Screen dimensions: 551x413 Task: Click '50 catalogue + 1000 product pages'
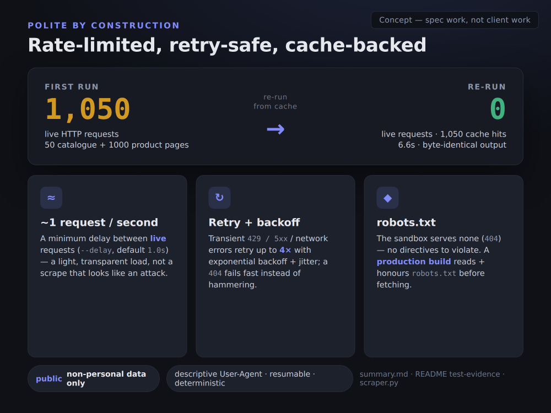click(x=117, y=145)
